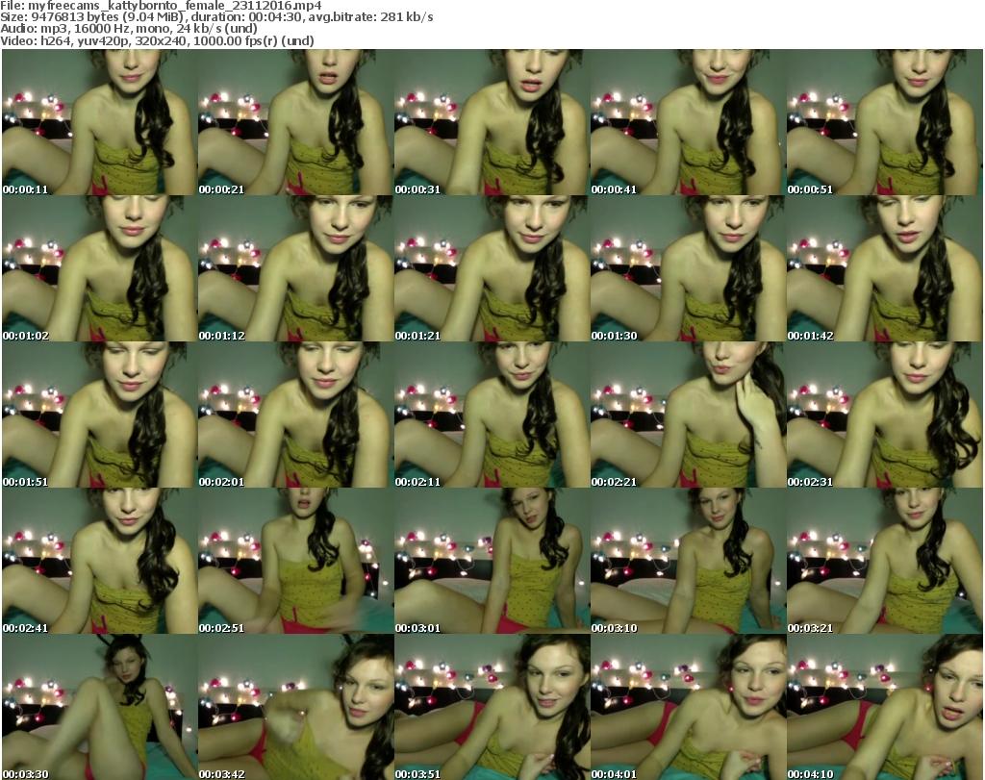Viewport: 985px width, 780px height.
Task: Open the frame at 00:03:10
Action: 689,561
